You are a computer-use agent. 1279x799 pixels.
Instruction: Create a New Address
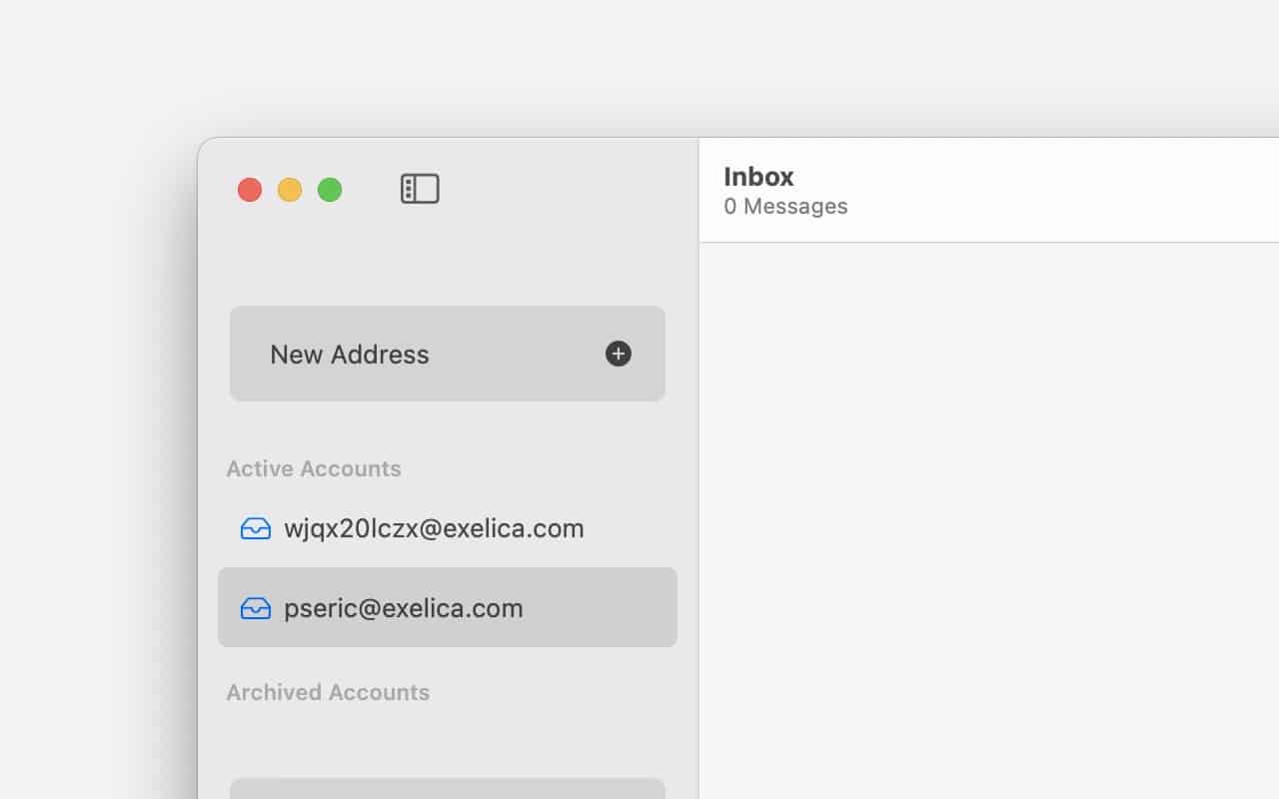tap(448, 354)
